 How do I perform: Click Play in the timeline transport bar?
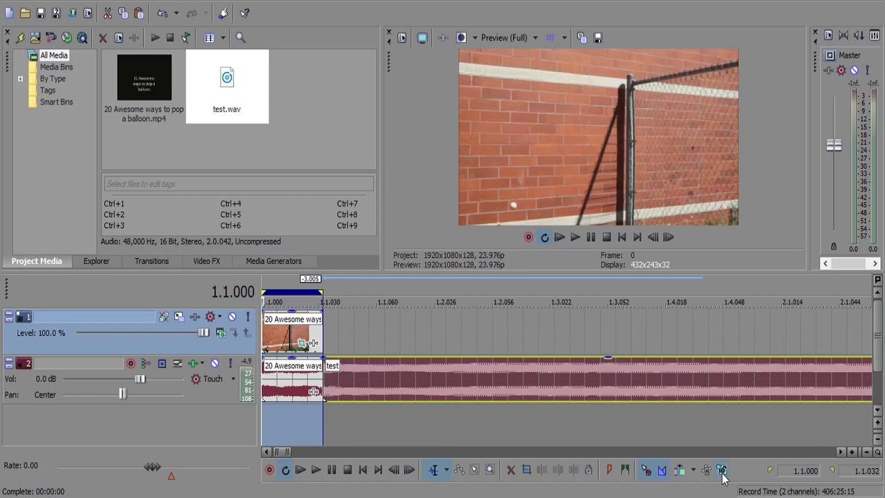tap(316, 470)
